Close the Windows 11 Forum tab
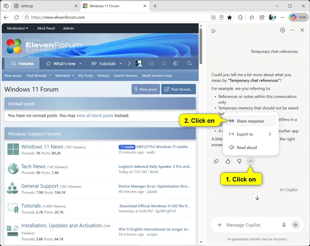This screenshot has height=246, width=310. pos(145,6)
